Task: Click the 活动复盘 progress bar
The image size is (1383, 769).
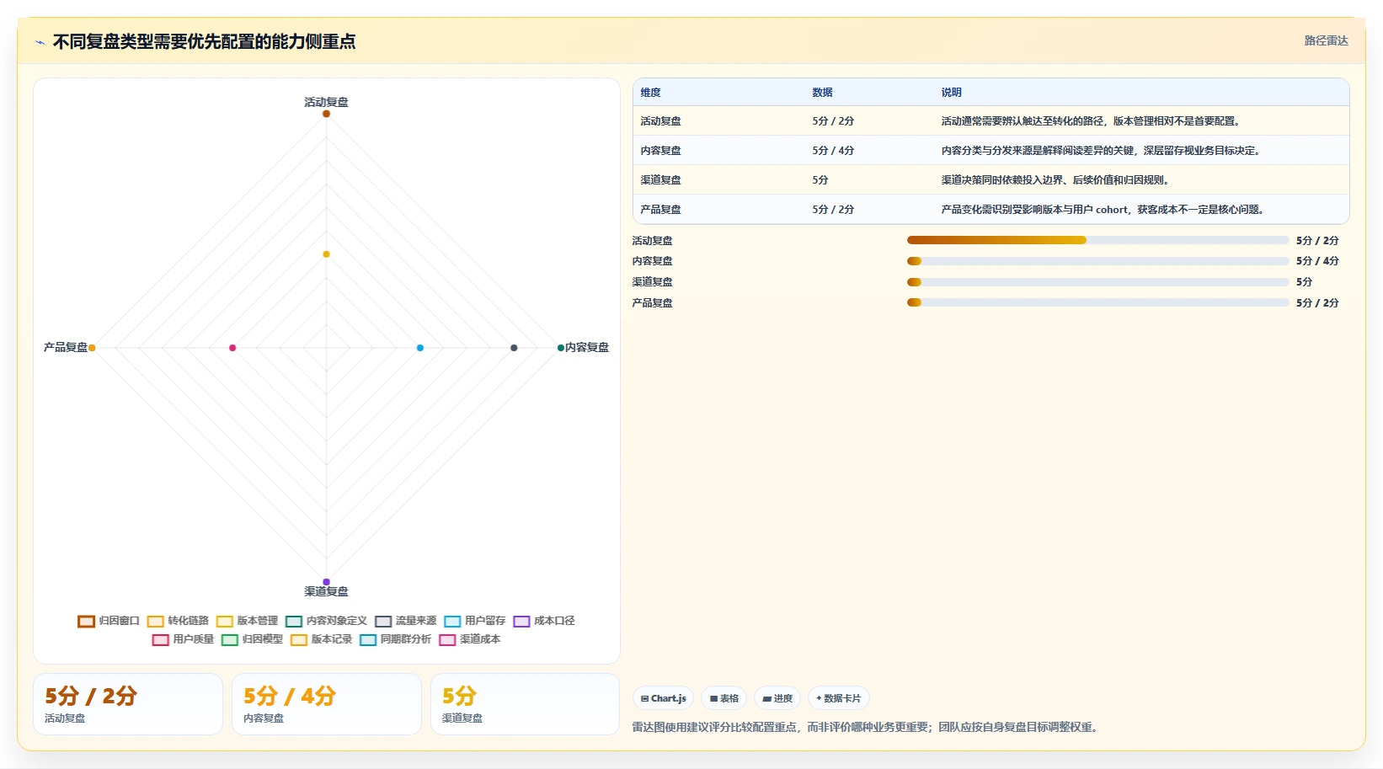Action: tap(1097, 240)
